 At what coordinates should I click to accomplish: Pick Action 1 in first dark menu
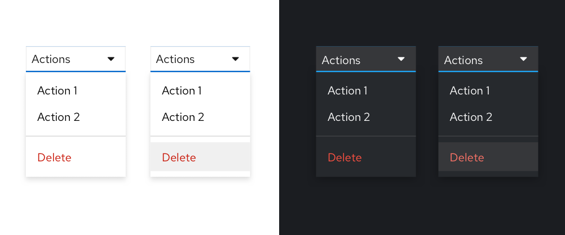point(347,91)
